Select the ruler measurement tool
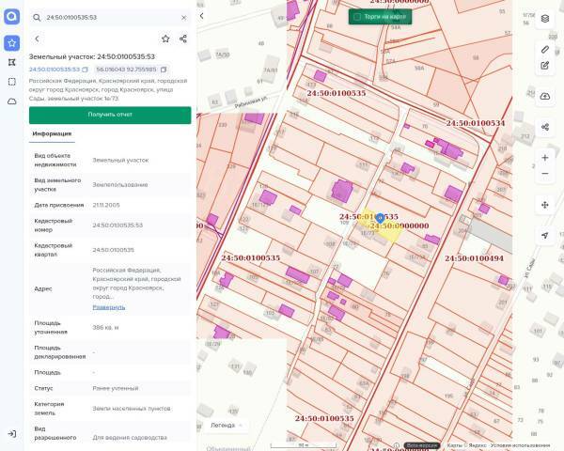564x451 pixels. (x=544, y=49)
